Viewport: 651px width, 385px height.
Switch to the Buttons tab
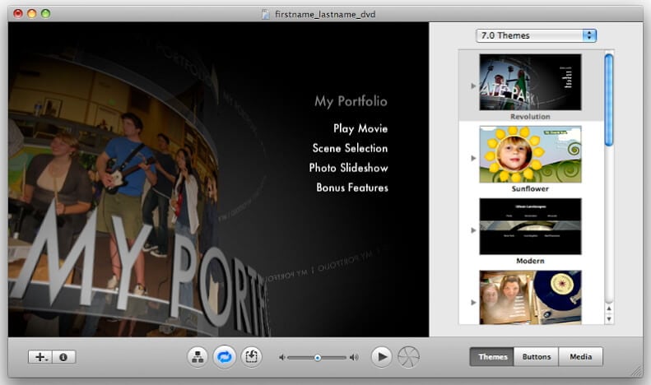coord(537,357)
